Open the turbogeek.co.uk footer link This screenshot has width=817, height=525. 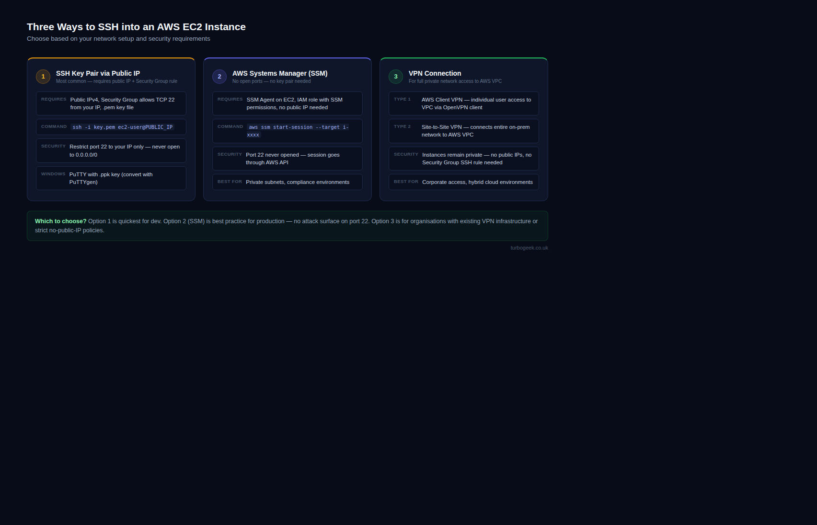529,248
